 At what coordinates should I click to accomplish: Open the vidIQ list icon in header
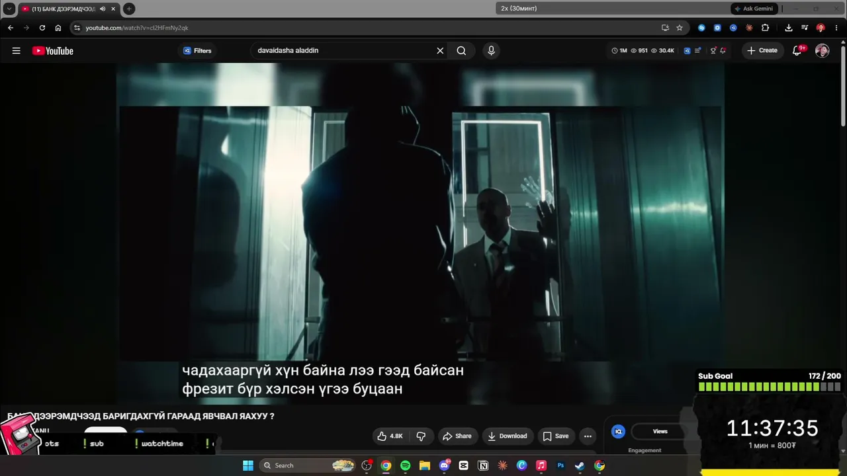697,51
